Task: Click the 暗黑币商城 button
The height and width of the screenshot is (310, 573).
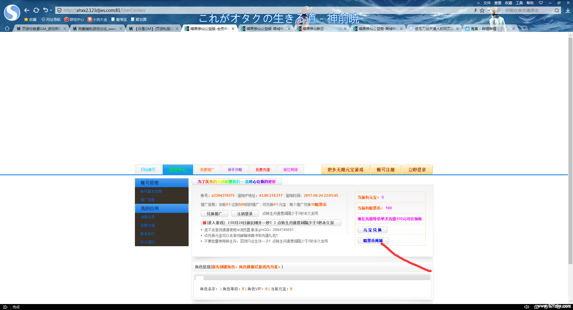Action: click(373, 241)
